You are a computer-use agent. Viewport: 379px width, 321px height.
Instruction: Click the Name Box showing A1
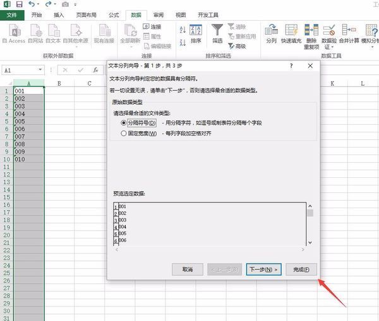click(20, 70)
